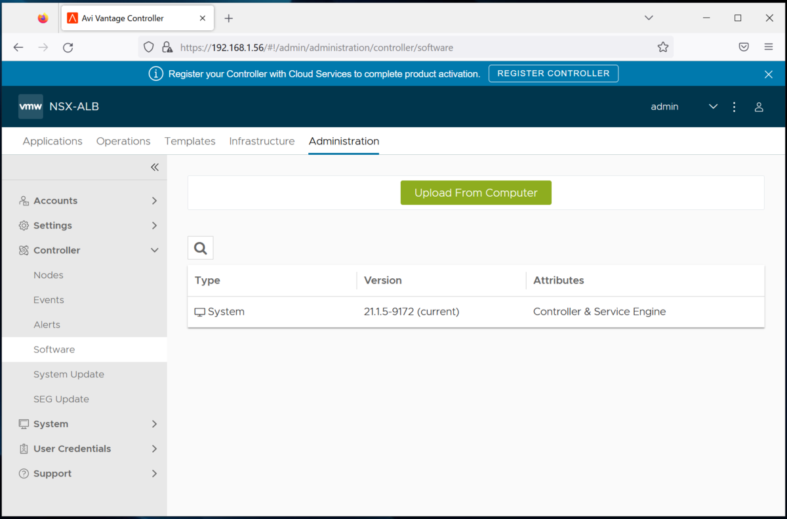Minimize the Firefox window
The image size is (787, 519).
click(x=707, y=18)
